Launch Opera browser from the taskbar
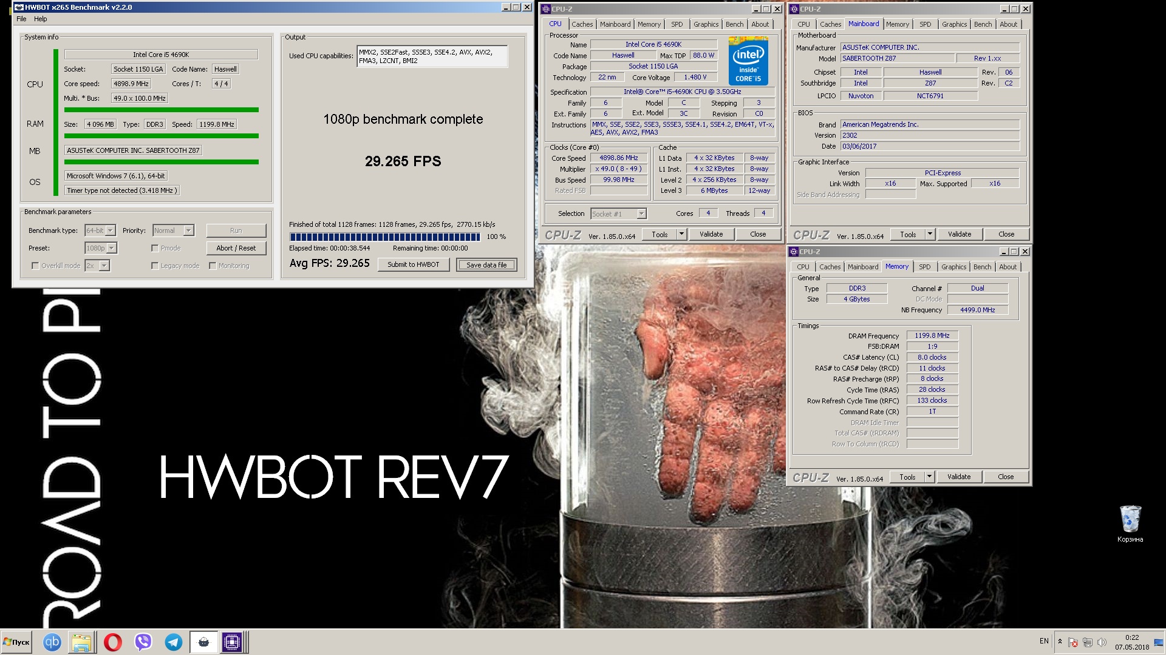 112,642
